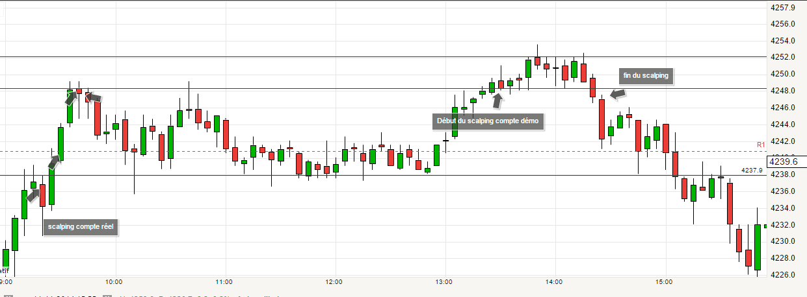Click the 11:00 time axis label
The height and width of the screenshot is (297, 807).
[x=224, y=282]
